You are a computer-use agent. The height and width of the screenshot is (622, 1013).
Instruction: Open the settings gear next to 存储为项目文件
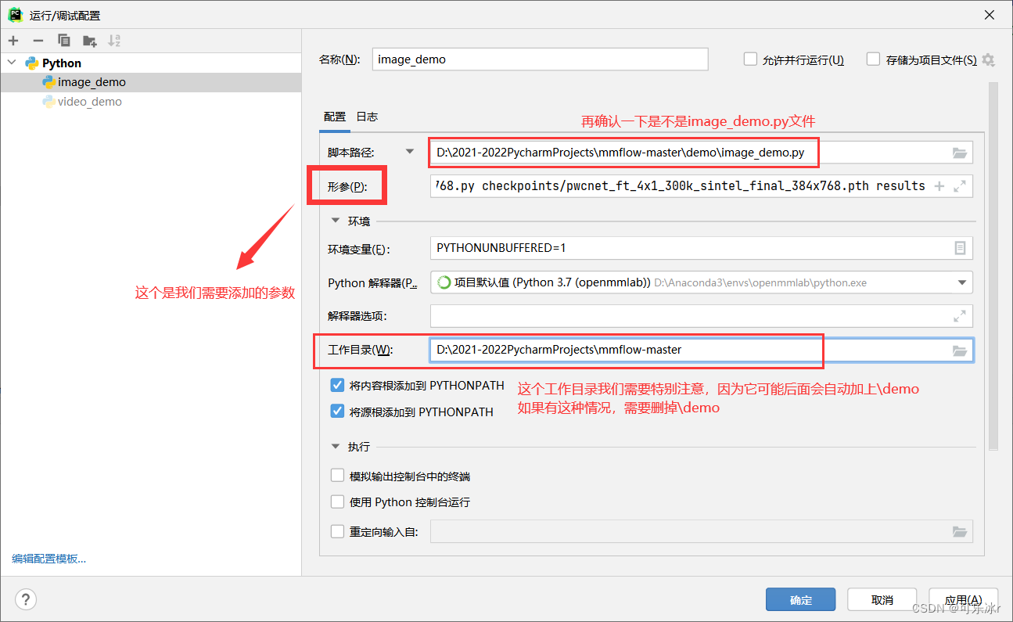pos(988,59)
